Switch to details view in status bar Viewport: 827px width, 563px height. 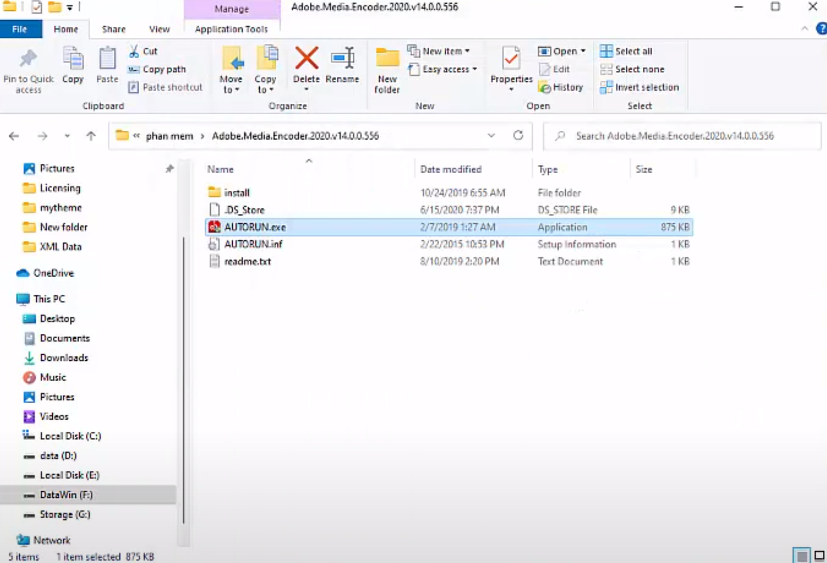click(x=802, y=556)
